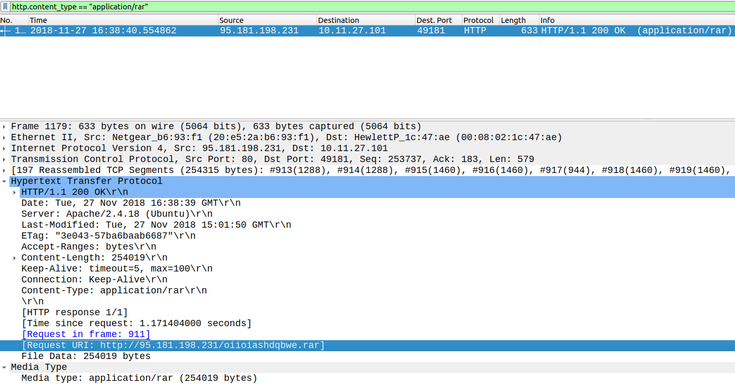Collapse the Media Type section

(5, 367)
